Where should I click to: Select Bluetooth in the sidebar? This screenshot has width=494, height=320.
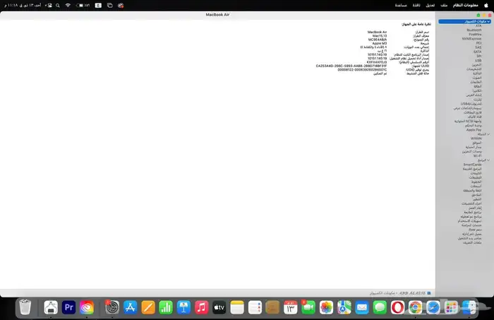click(x=473, y=31)
